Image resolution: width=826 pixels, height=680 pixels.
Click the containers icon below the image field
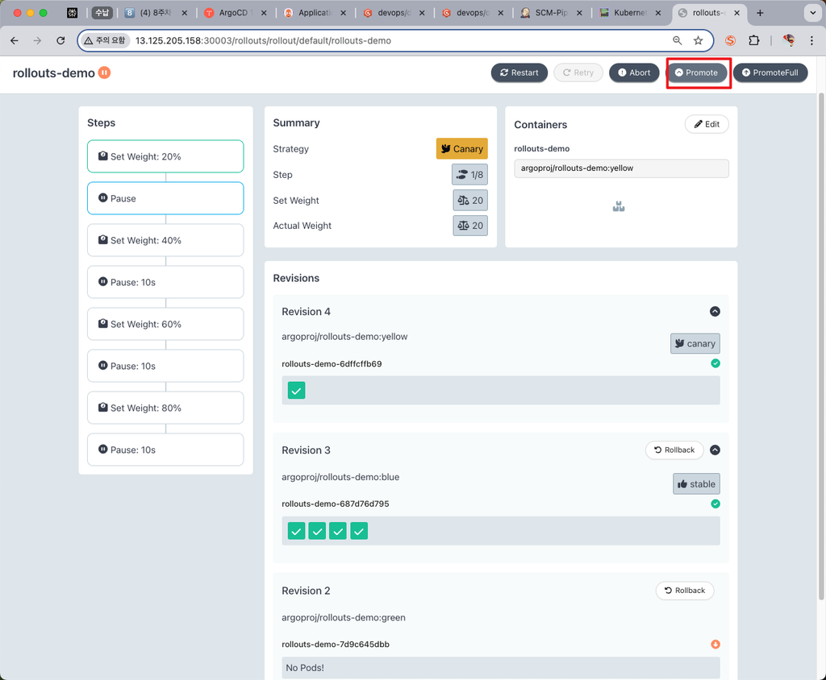(619, 207)
